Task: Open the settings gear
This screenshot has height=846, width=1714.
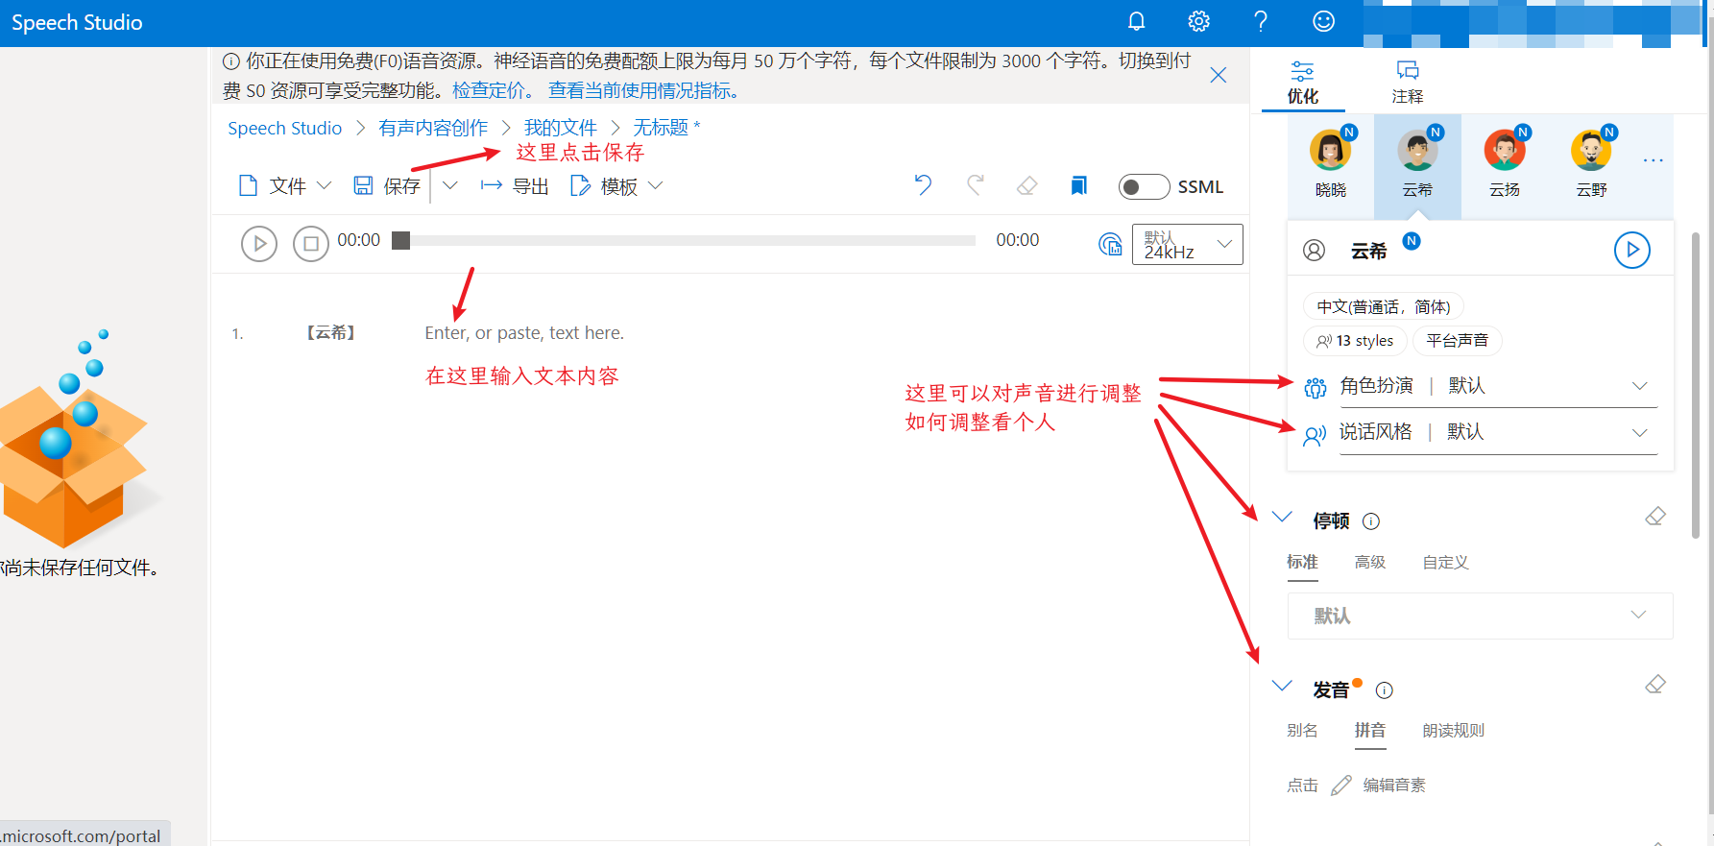Action: pos(1198,21)
